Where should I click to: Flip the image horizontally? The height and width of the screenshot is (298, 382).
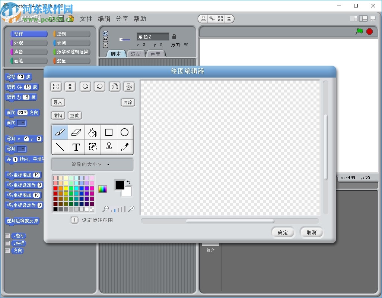pyautogui.click(x=114, y=87)
